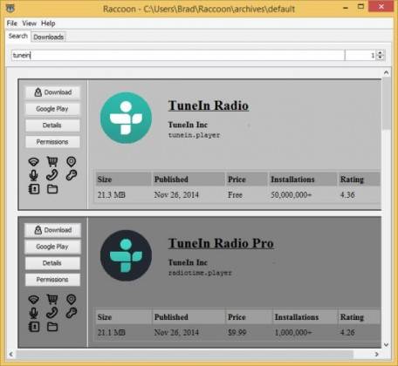Viewport: 398px width, 366px height.
Task: Click the folder storage icon for TuneIn Radio Pro
Action: (52, 327)
